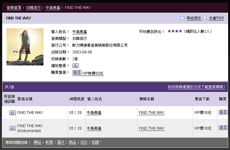Open artist 中島美嘉 link in album details

pyautogui.click(x=79, y=32)
